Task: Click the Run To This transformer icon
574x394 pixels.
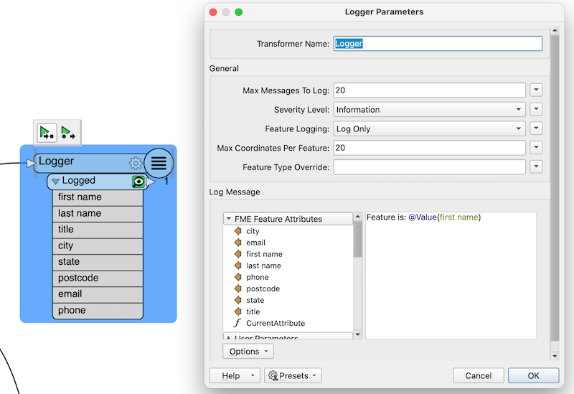Action: pos(47,133)
